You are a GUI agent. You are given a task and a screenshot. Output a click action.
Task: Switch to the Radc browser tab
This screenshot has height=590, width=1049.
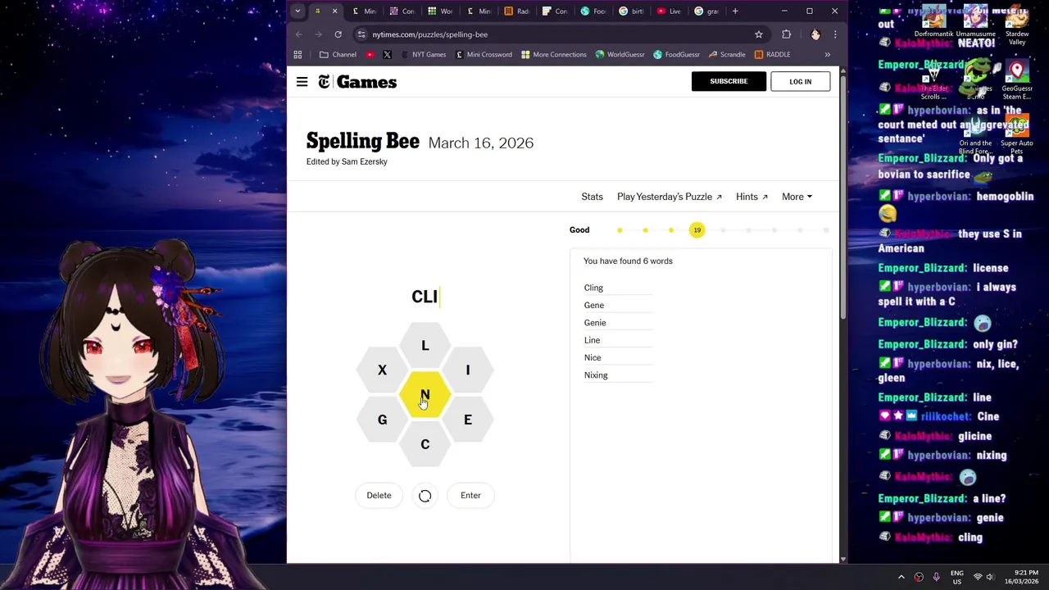tap(517, 11)
